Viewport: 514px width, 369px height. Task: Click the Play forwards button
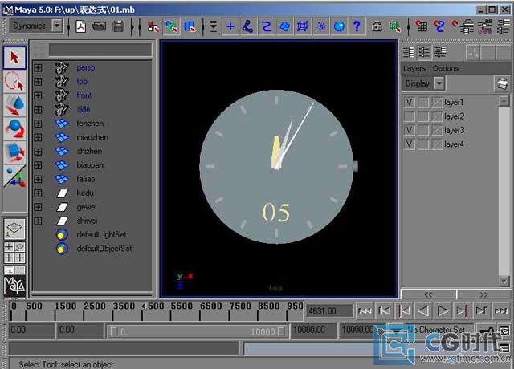pyautogui.click(x=443, y=310)
